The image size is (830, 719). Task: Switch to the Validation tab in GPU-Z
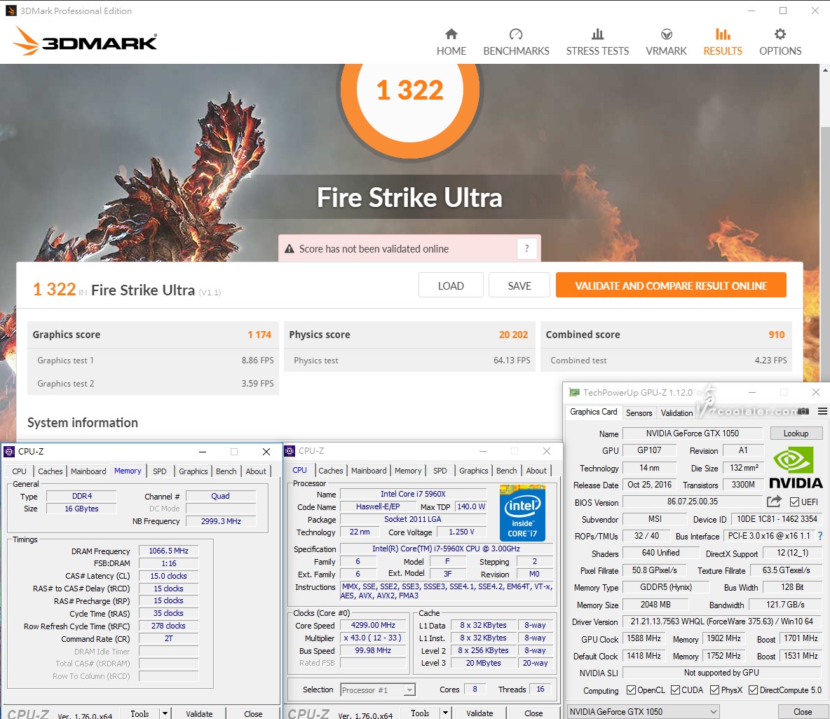coord(676,412)
